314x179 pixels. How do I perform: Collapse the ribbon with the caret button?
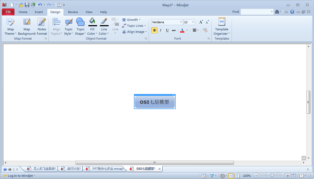click(286, 12)
